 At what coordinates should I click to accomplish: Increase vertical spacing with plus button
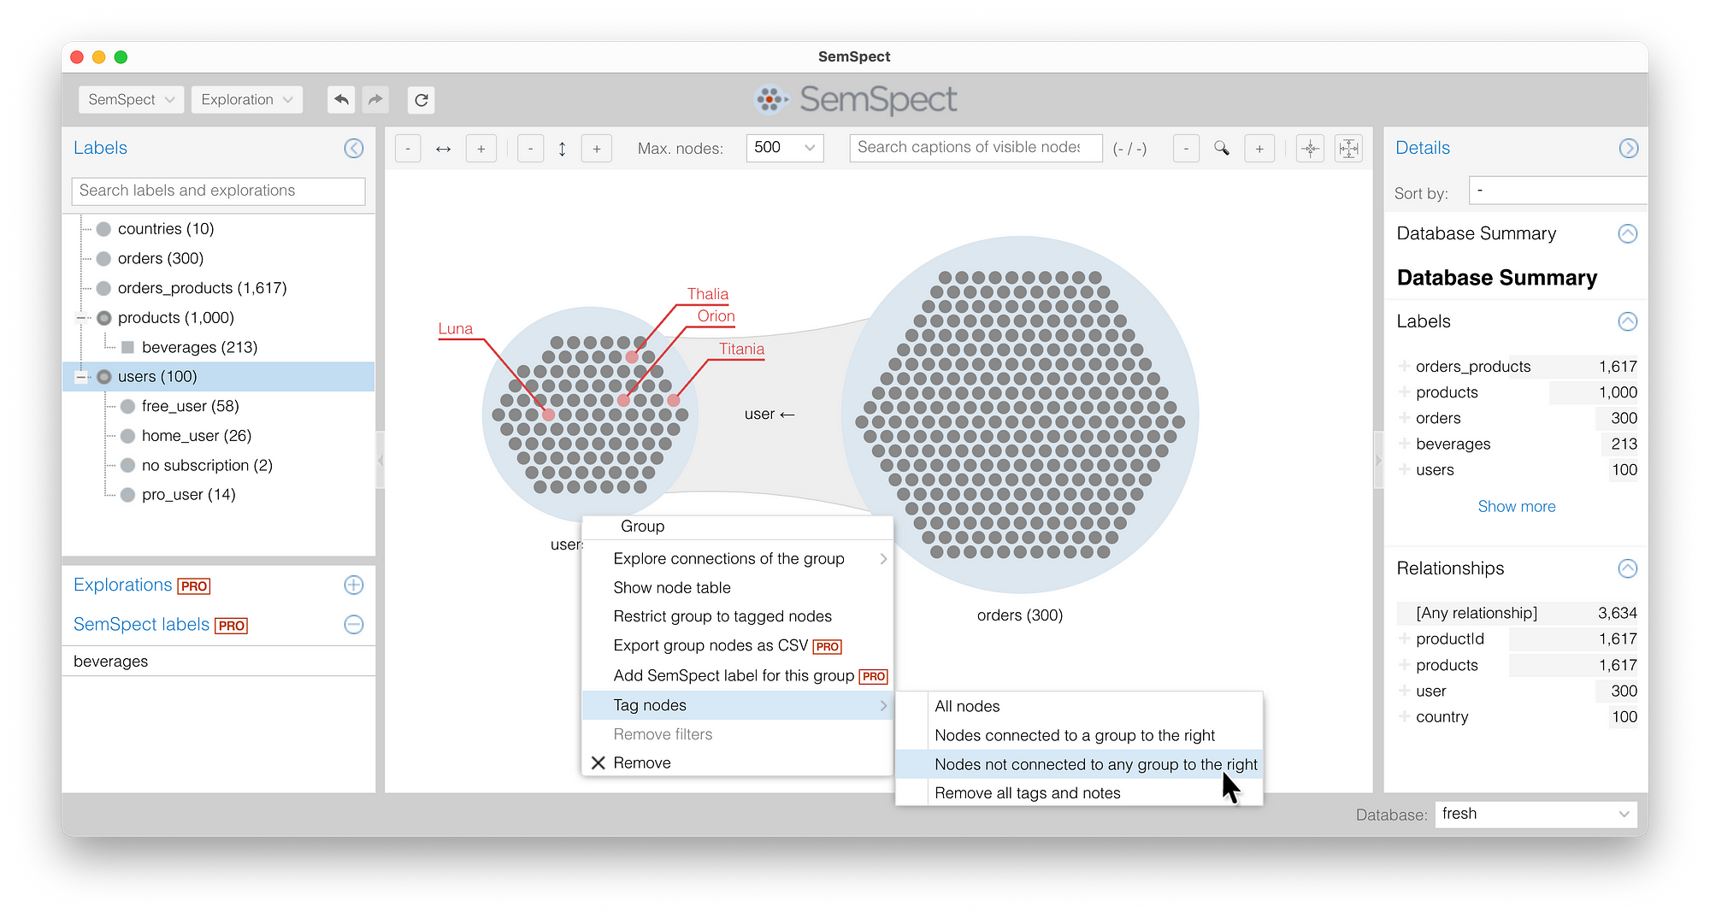597,149
